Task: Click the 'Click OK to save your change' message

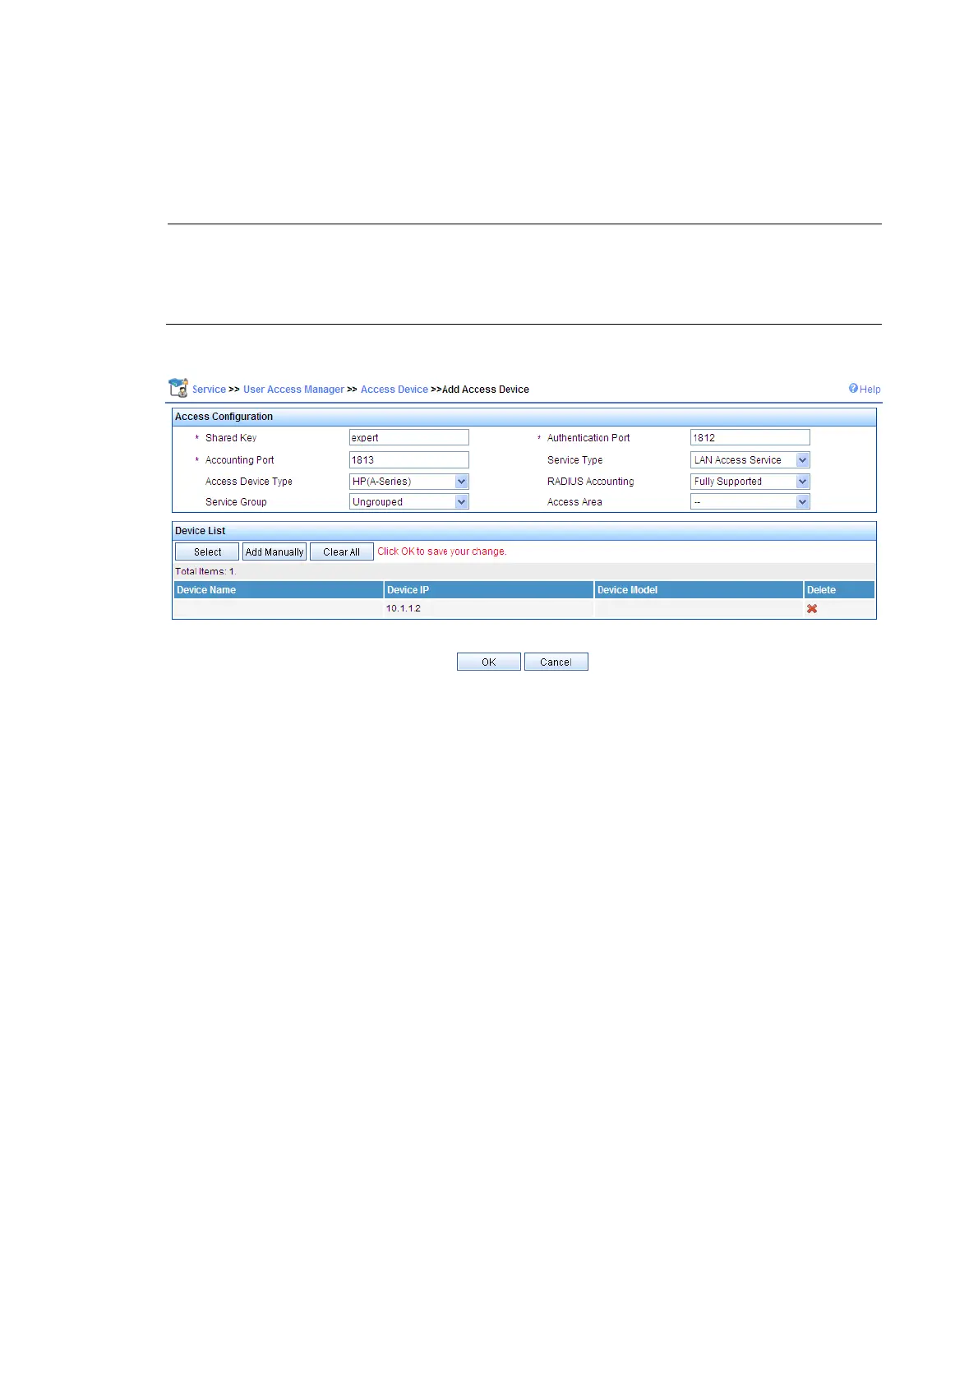Action: point(442,551)
